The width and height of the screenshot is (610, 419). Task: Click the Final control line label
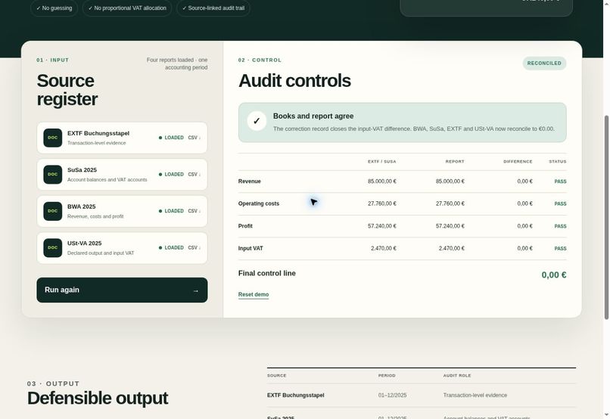(267, 273)
